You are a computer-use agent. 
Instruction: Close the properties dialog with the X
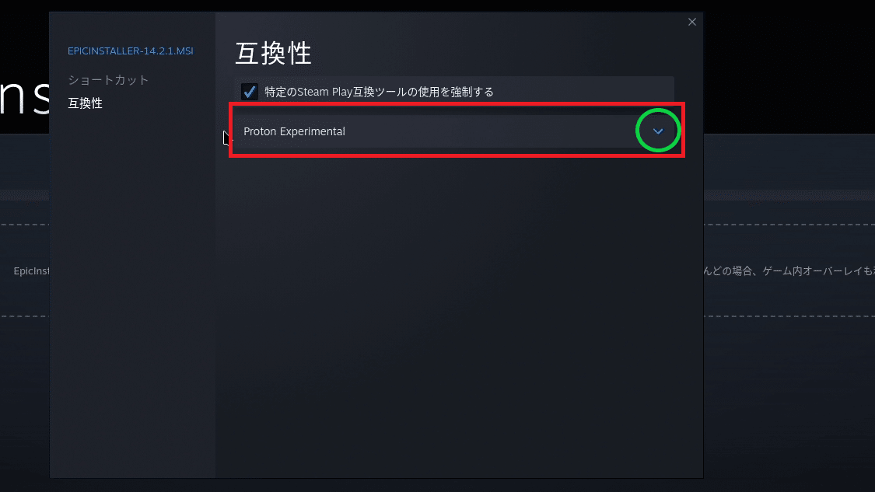[692, 22]
